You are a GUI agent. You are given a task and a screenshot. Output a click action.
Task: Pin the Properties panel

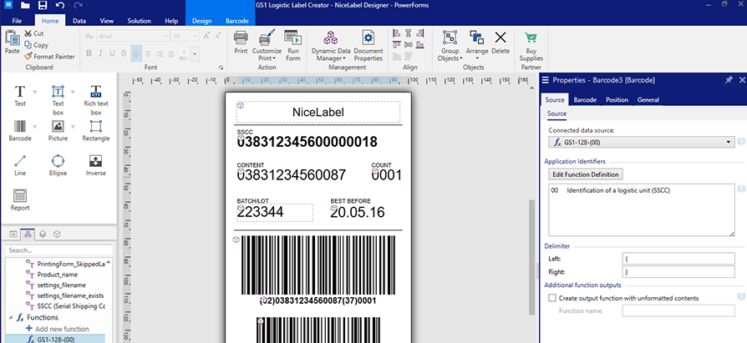(728, 80)
